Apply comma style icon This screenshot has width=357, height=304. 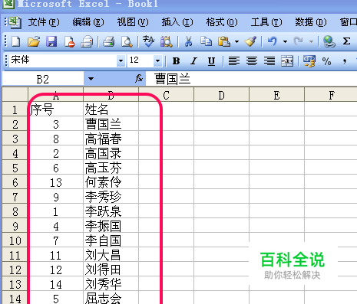tap(345, 61)
